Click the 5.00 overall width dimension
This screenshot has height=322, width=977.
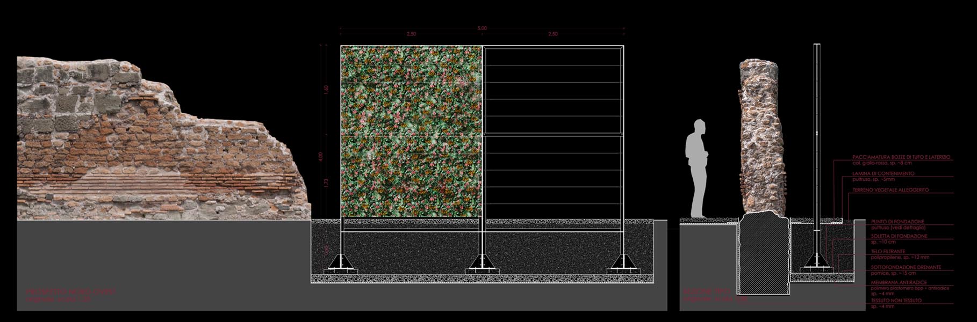click(x=482, y=28)
